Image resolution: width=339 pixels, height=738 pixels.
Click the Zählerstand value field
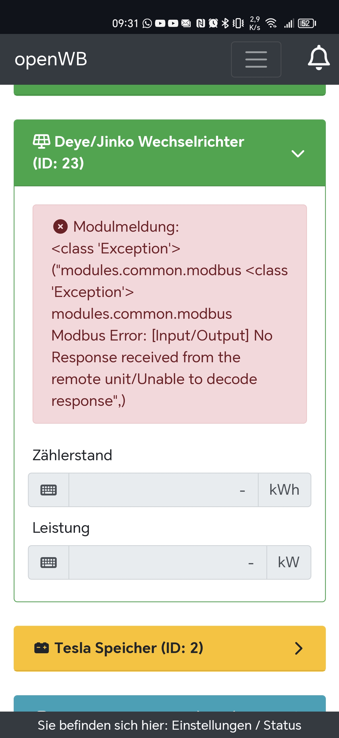pos(163,490)
